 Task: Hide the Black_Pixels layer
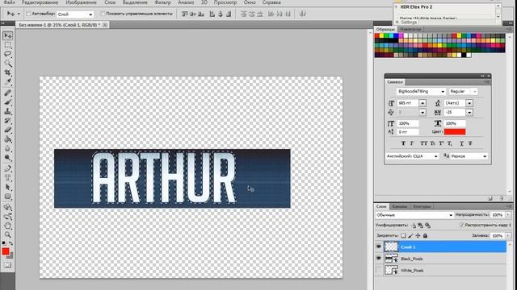click(379, 259)
